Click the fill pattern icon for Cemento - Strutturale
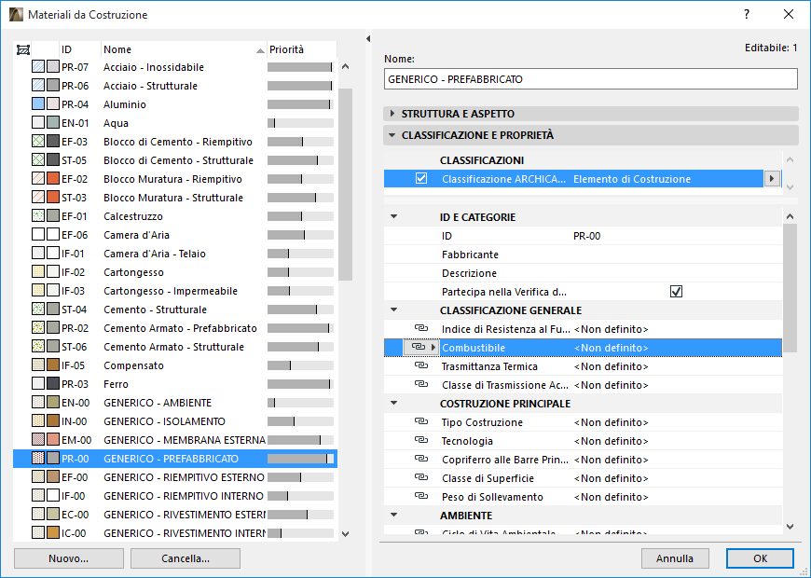 click(38, 309)
